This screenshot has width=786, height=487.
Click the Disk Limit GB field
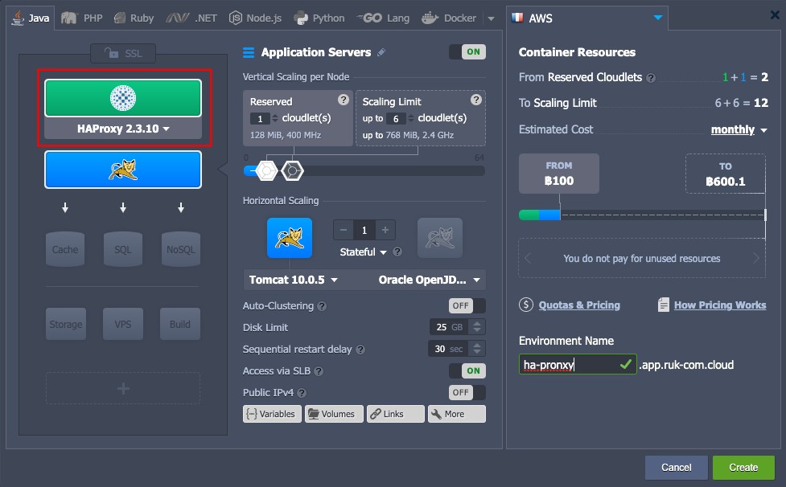[x=449, y=327]
